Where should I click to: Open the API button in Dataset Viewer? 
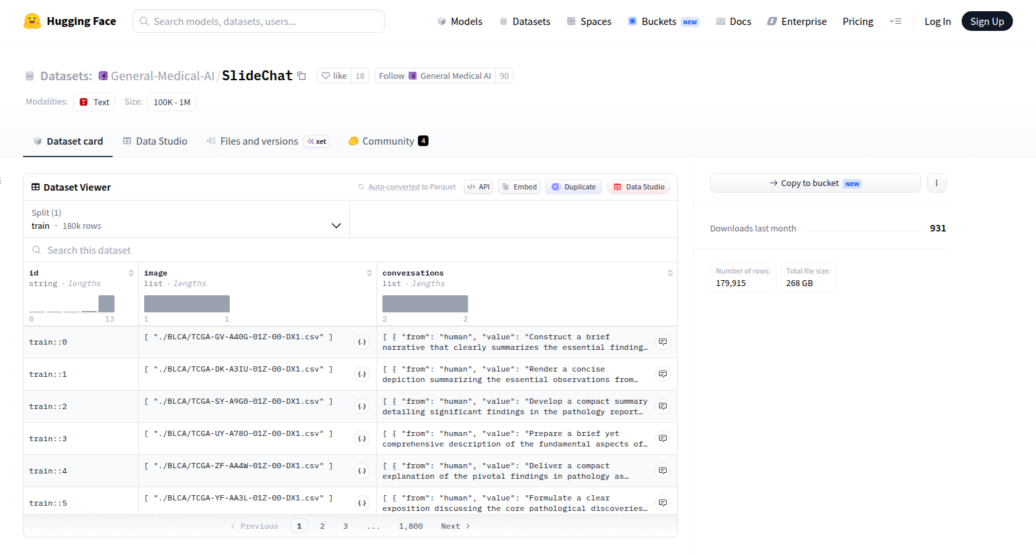click(479, 187)
